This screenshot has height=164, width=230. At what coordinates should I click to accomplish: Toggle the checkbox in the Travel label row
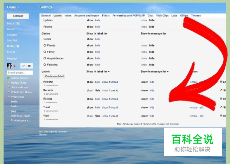click(x=221, y=107)
